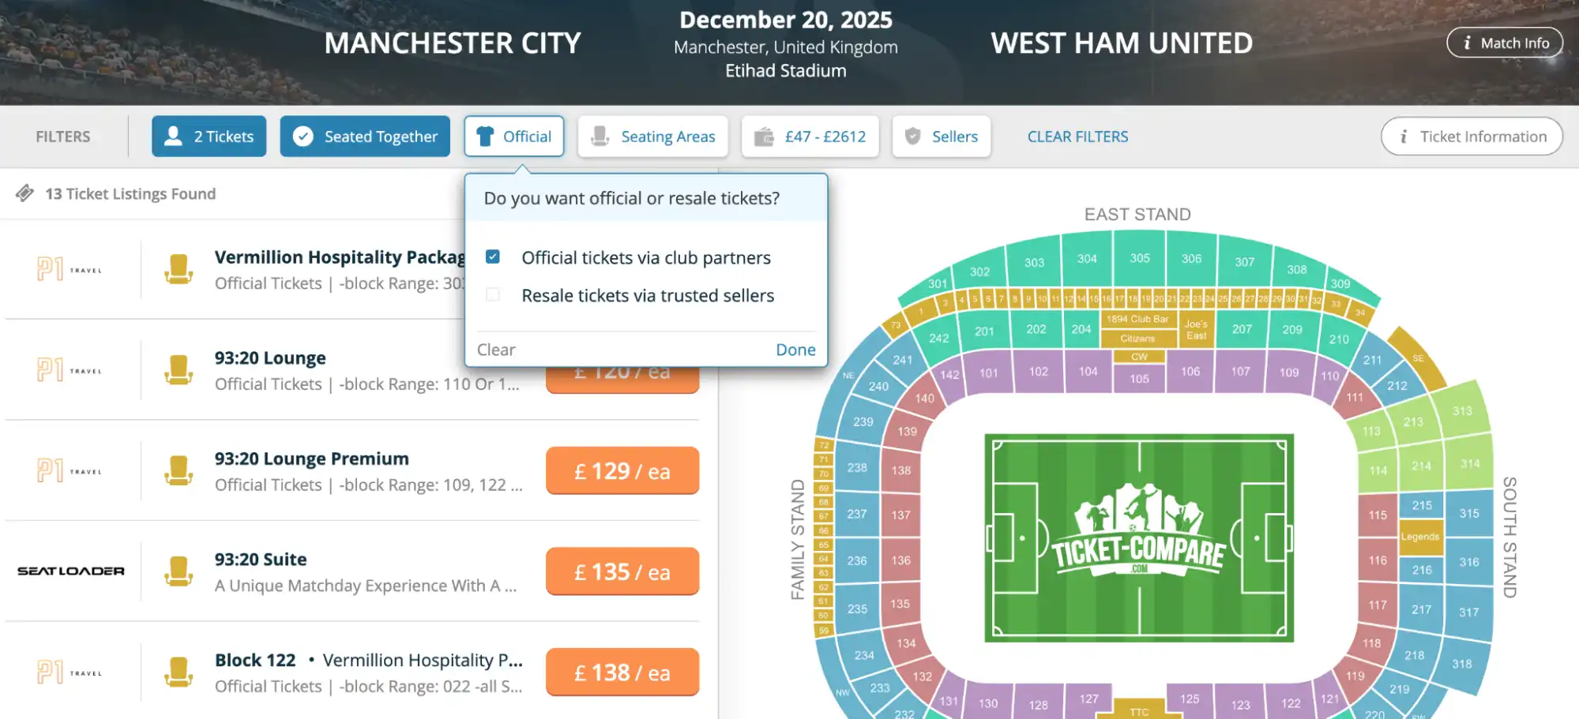Viewport: 1579px width, 719px height.
Task: Click the P1 Travel logo on 93:20 Lounge
Action: click(x=71, y=369)
